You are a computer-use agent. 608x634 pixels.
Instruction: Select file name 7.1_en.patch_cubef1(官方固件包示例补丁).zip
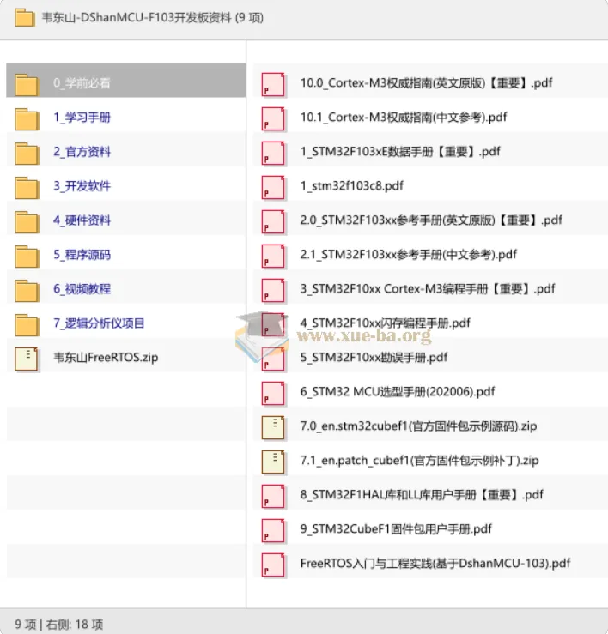pyautogui.click(x=419, y=461)
